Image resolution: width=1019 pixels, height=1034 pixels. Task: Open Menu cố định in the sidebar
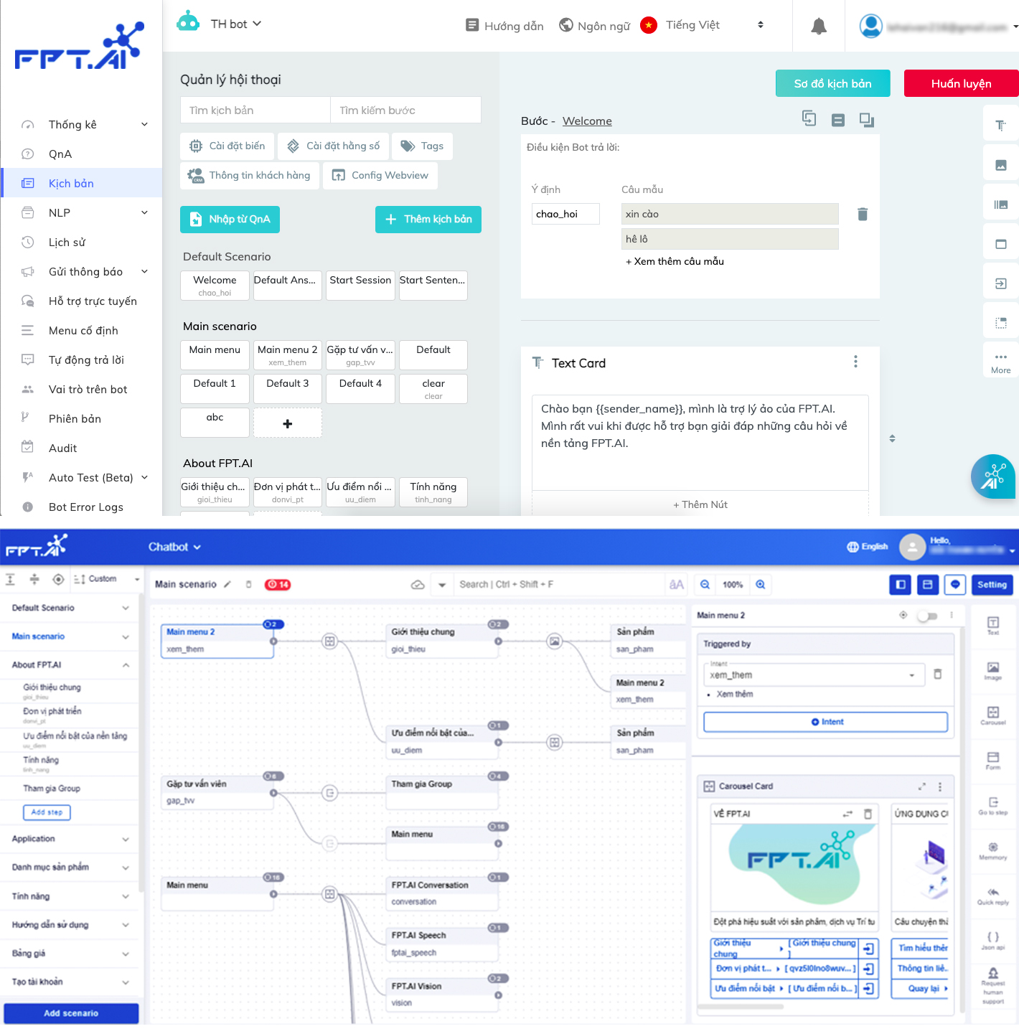82,330
